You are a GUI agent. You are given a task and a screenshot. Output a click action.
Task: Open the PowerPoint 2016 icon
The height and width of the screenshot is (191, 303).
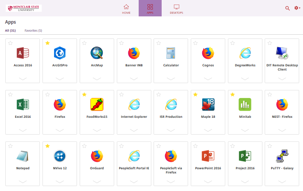coord(208,156)
